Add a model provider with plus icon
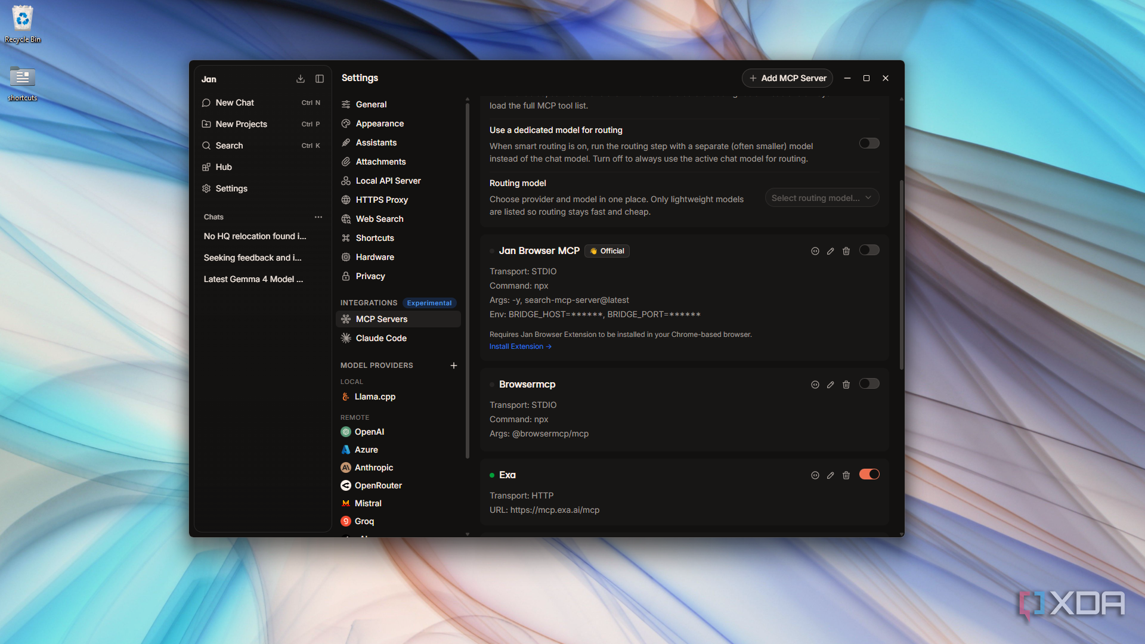The width and height of the screenshot is (1145, 644). (x=454, y=366)
